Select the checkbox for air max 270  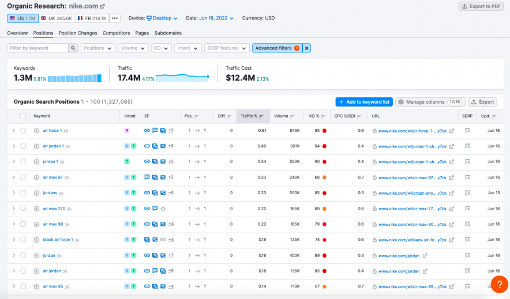(23, 209)
